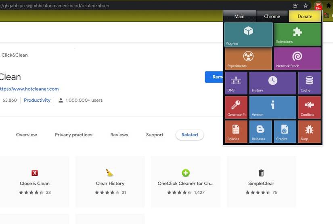Image resolution: width=333 pixels, height=224 pixels.
Task: Click the Close & Clean red X icon
Action: 35,173
